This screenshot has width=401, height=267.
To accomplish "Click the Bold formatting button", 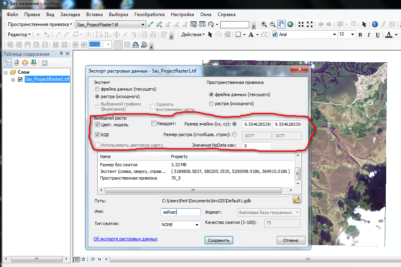I will (360, 35).
